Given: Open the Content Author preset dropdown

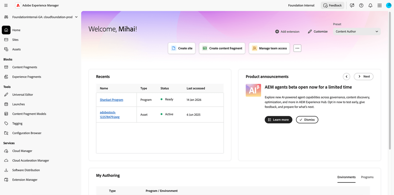Looking at the screenshot, I should [x=356, y=31].
